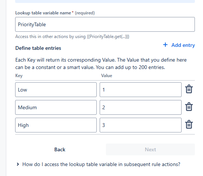Click the Lookup table variable name label
203x176 pixels.
pos(43,13)
